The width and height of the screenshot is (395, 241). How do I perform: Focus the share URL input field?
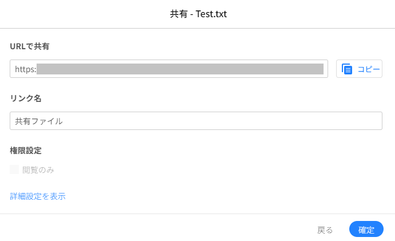tap(169, 69)
